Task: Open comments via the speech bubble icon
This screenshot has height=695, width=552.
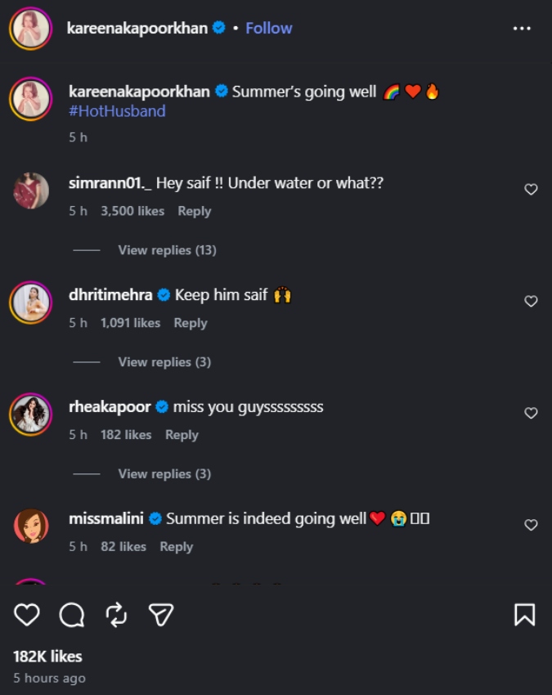Action: (x=71, y=615)
